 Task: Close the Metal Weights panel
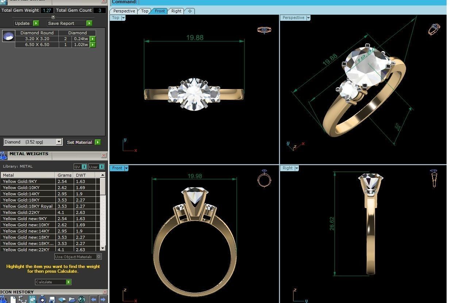point(104,156)
